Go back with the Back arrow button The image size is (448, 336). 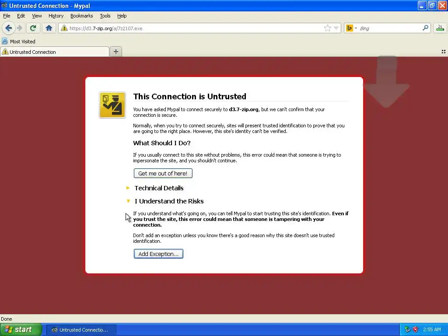coord(9,28)
